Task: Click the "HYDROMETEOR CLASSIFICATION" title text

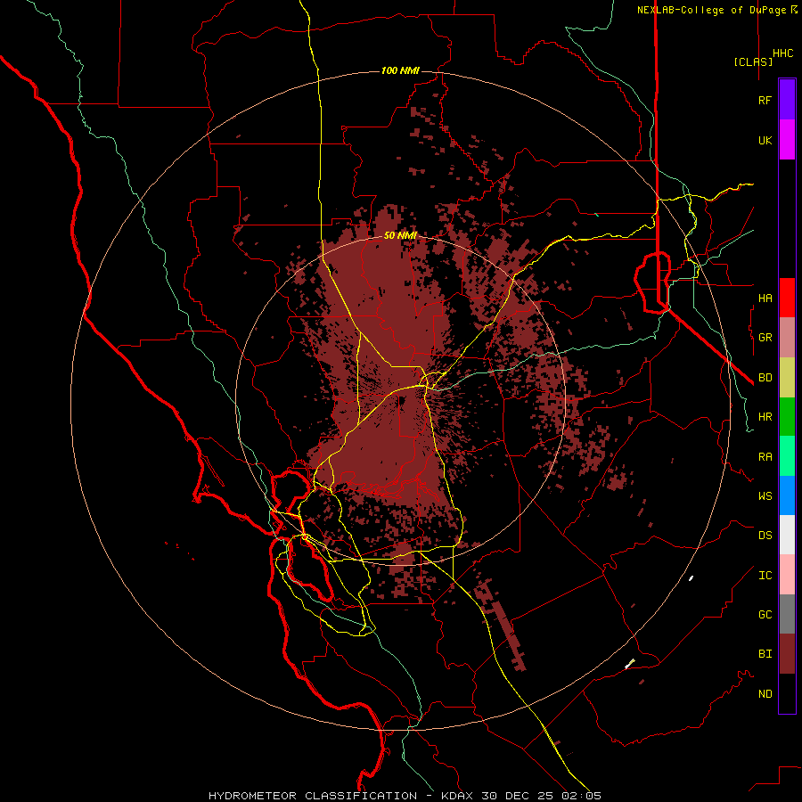Action: click(x=313, y=796)
